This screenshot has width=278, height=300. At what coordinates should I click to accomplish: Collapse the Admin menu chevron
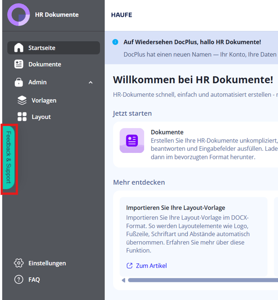point(90,82)
